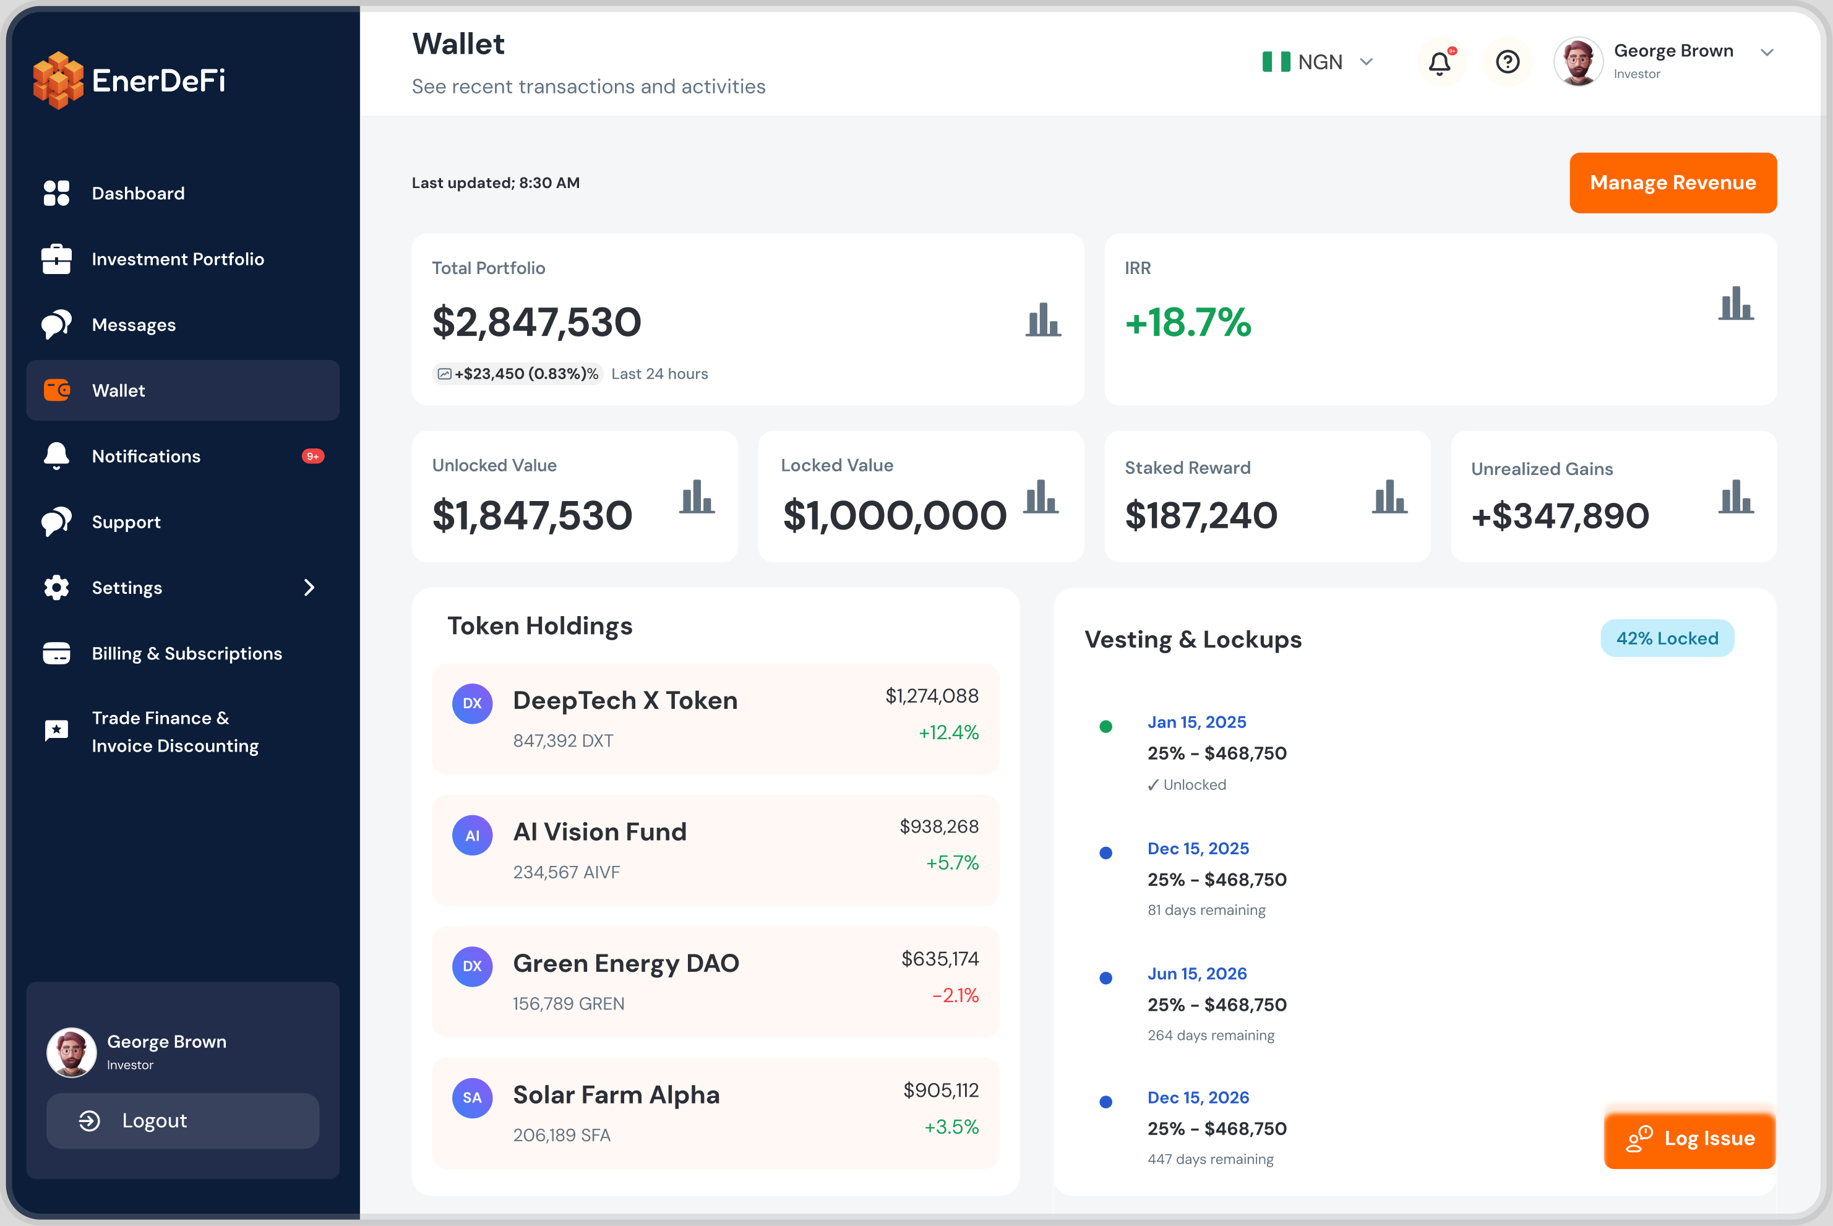The image size is (1833, 1226).
Task: Click the 42% Locked badge
Action: [1667, 638]
